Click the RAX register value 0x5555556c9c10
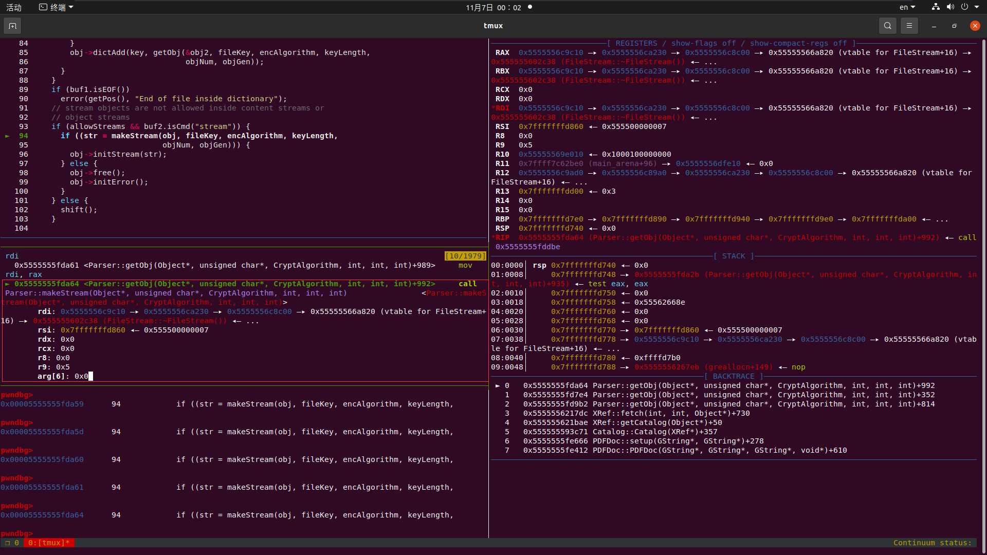Screen dimensions: 987x555 coord(551,52)
